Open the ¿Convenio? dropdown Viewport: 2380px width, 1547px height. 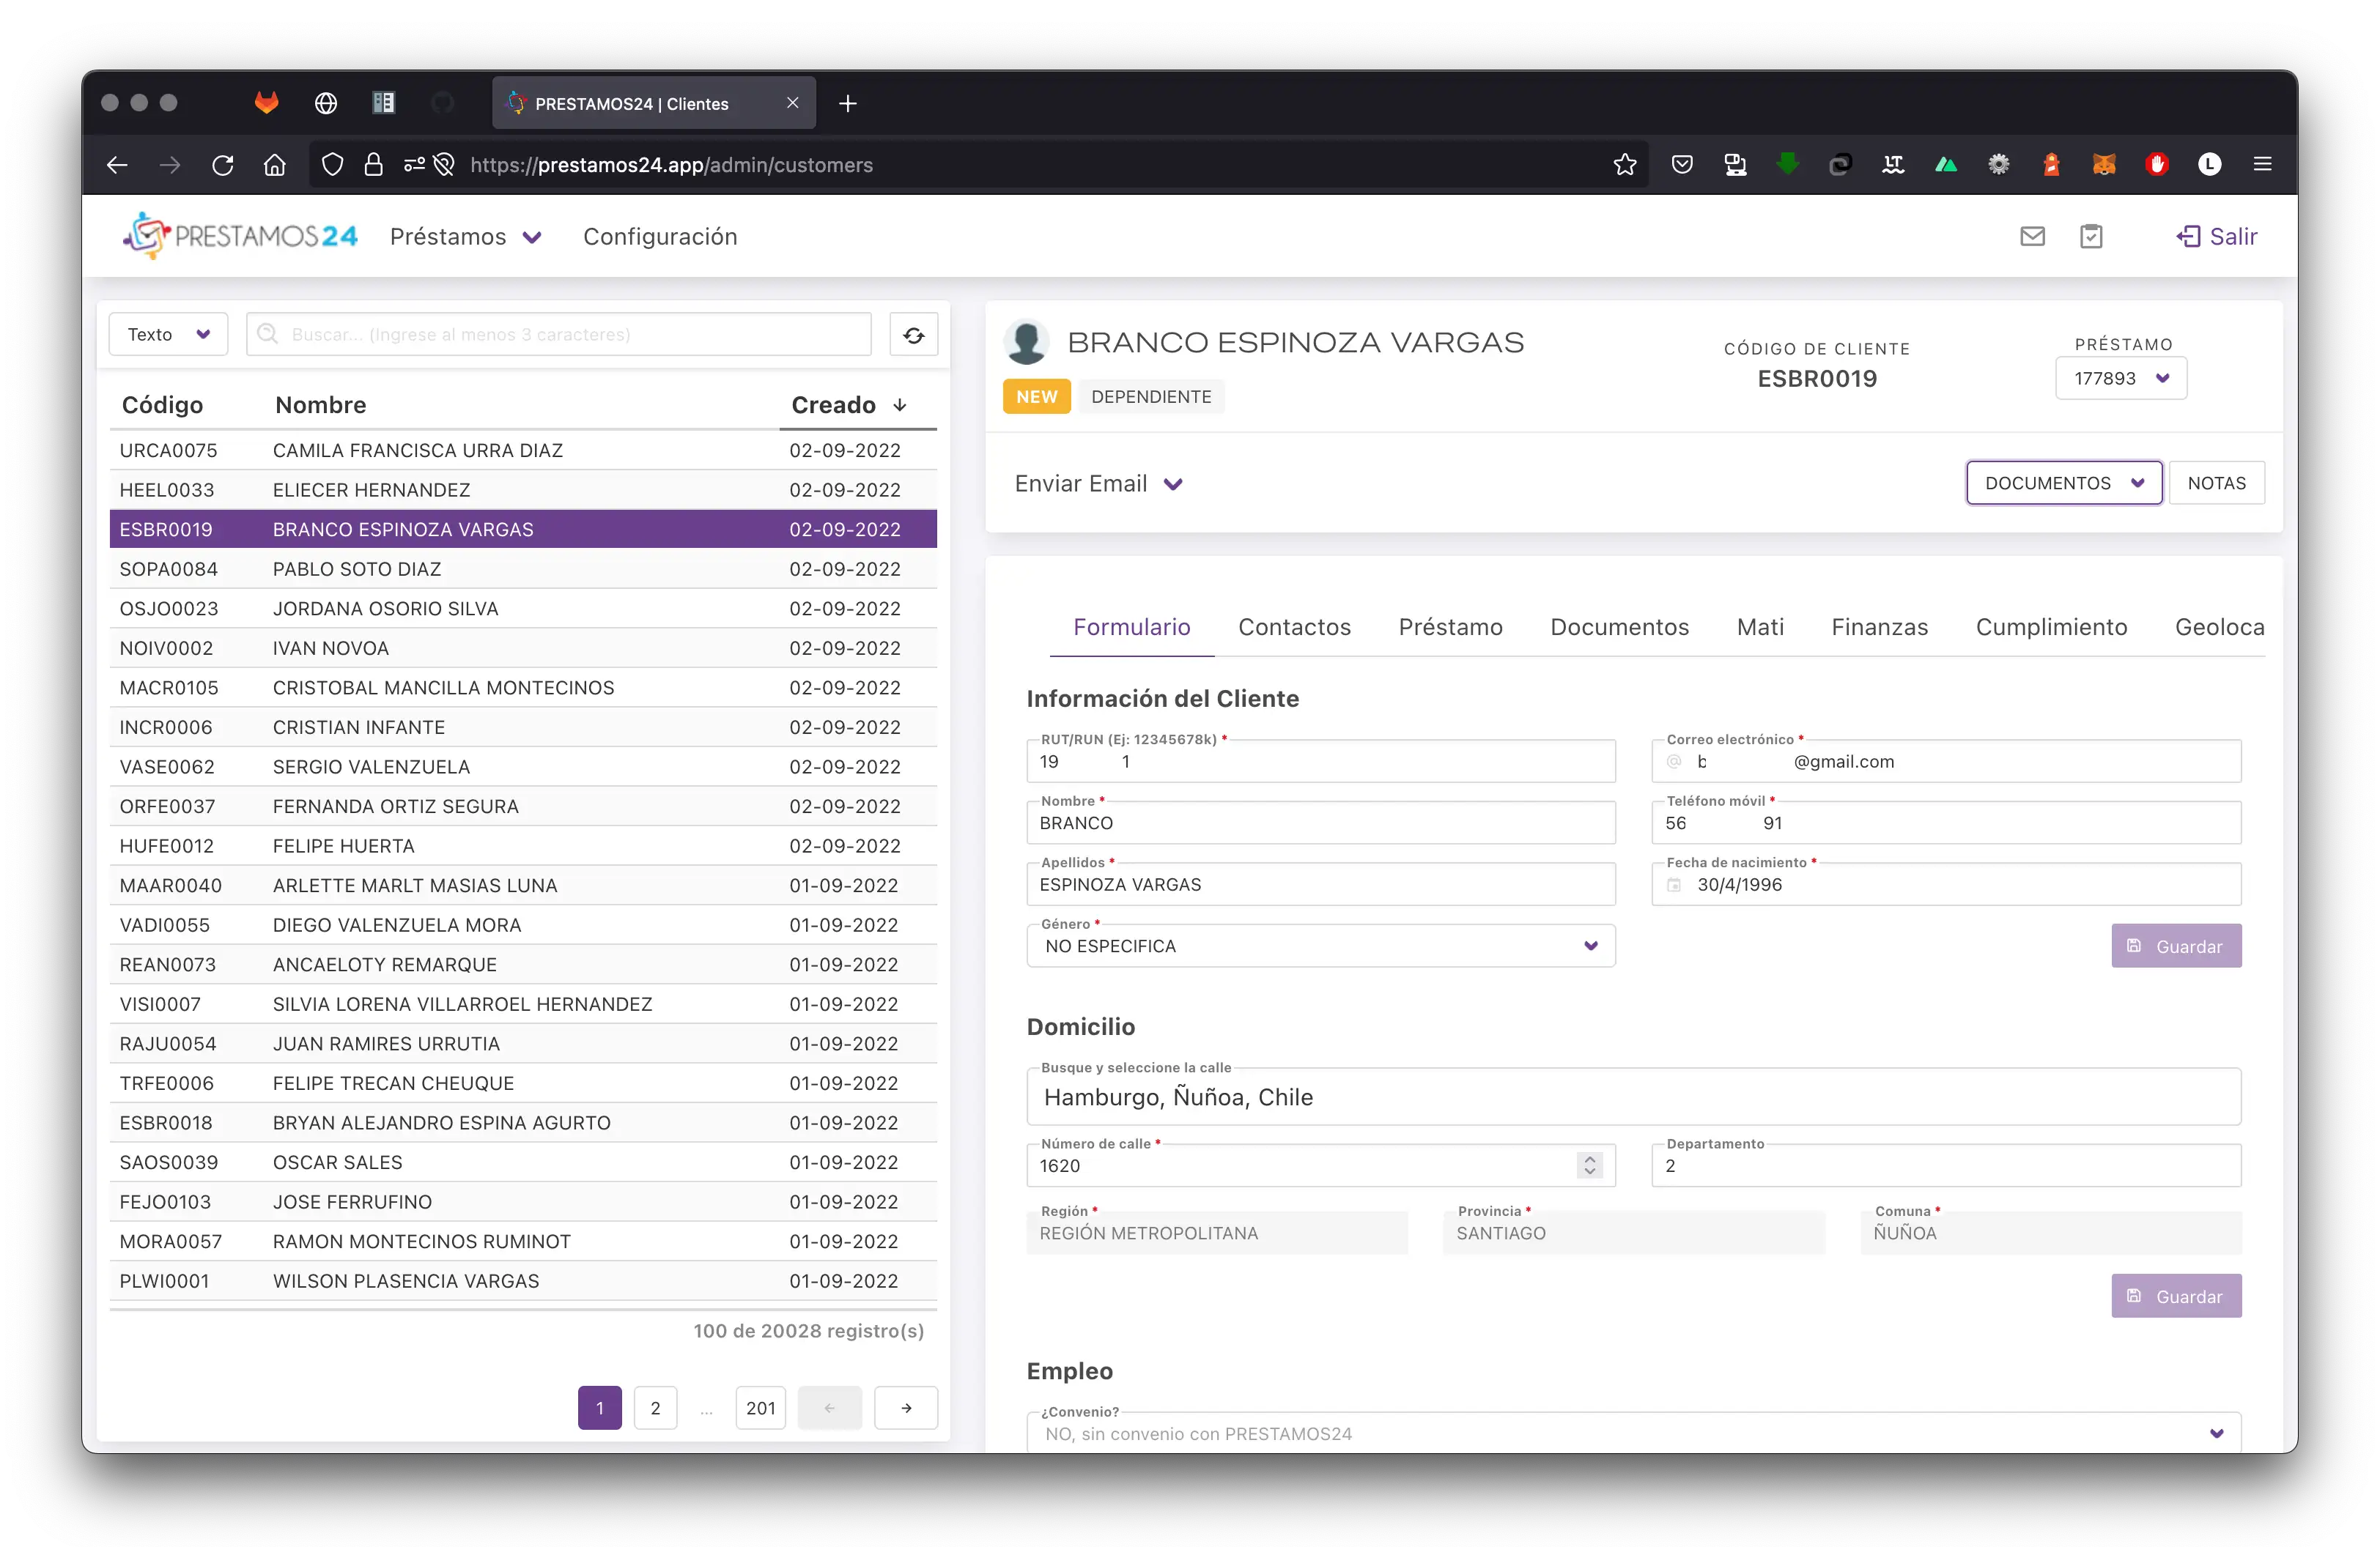click(1634, 1434)
